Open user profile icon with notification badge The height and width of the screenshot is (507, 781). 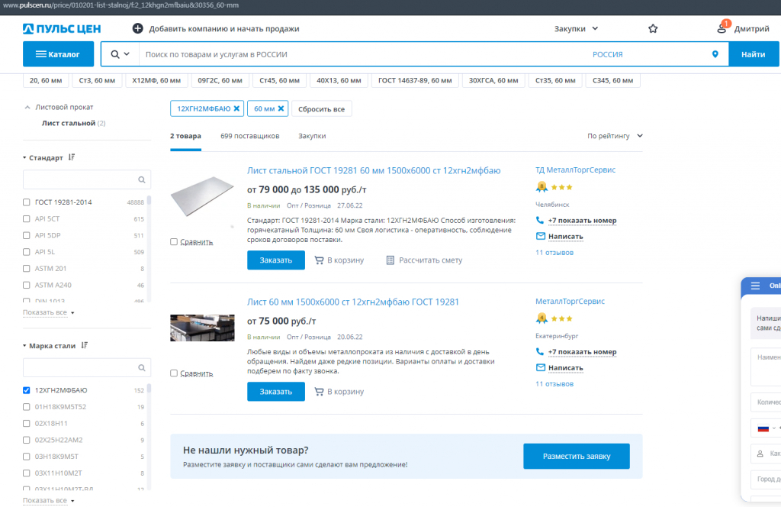click(x=722, y=28)
